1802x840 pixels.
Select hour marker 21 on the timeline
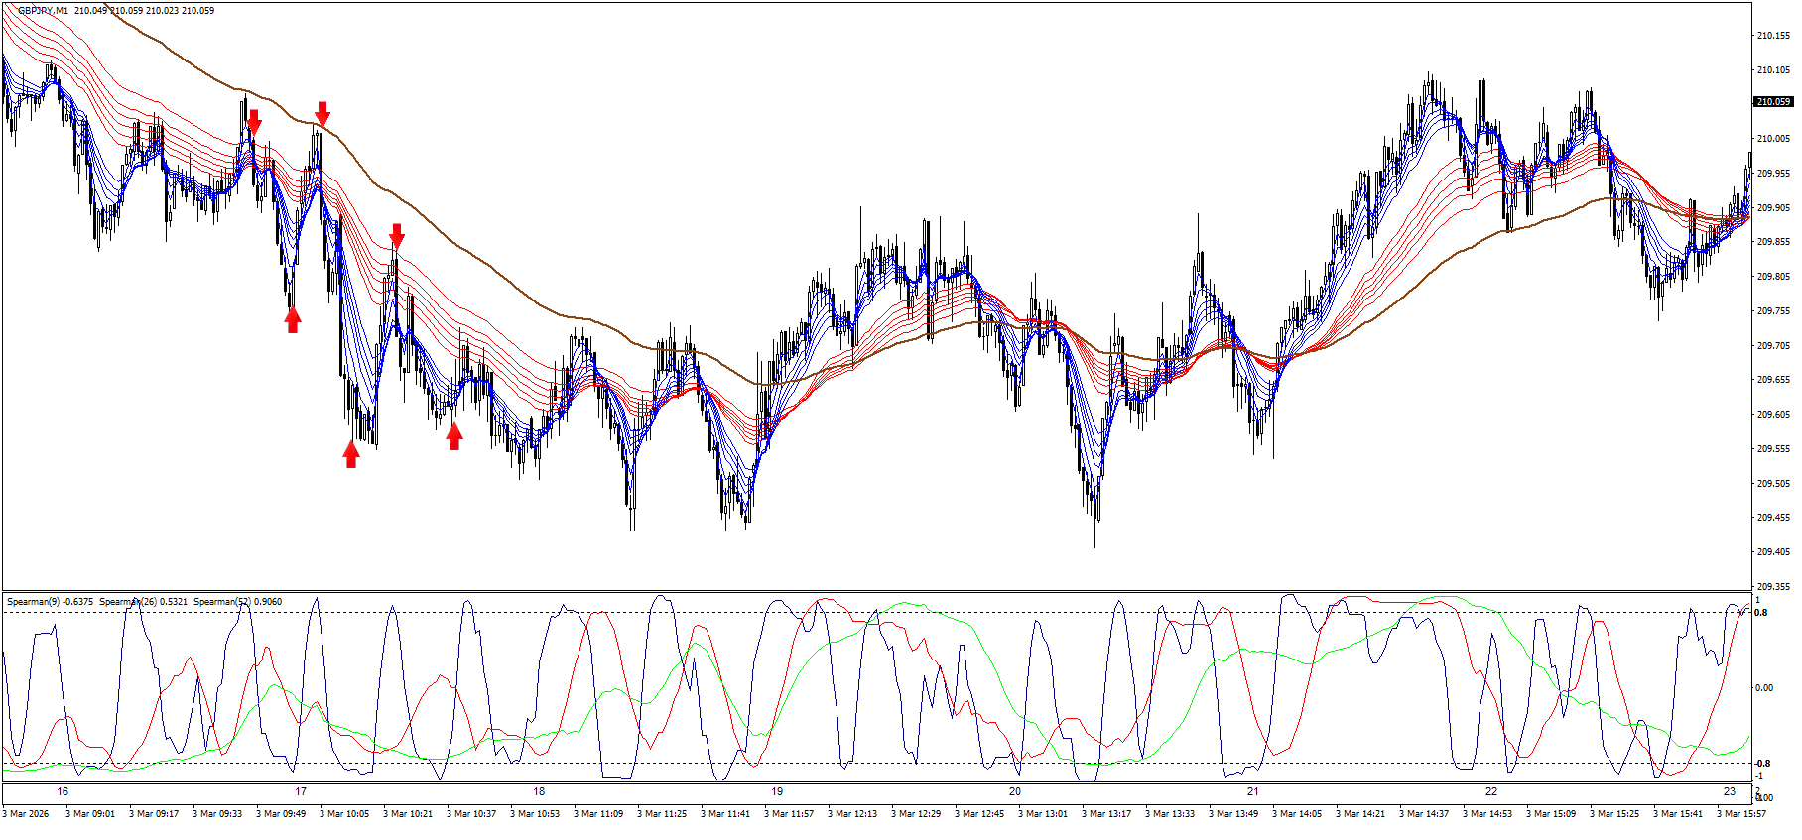(x=1253, y=791)
